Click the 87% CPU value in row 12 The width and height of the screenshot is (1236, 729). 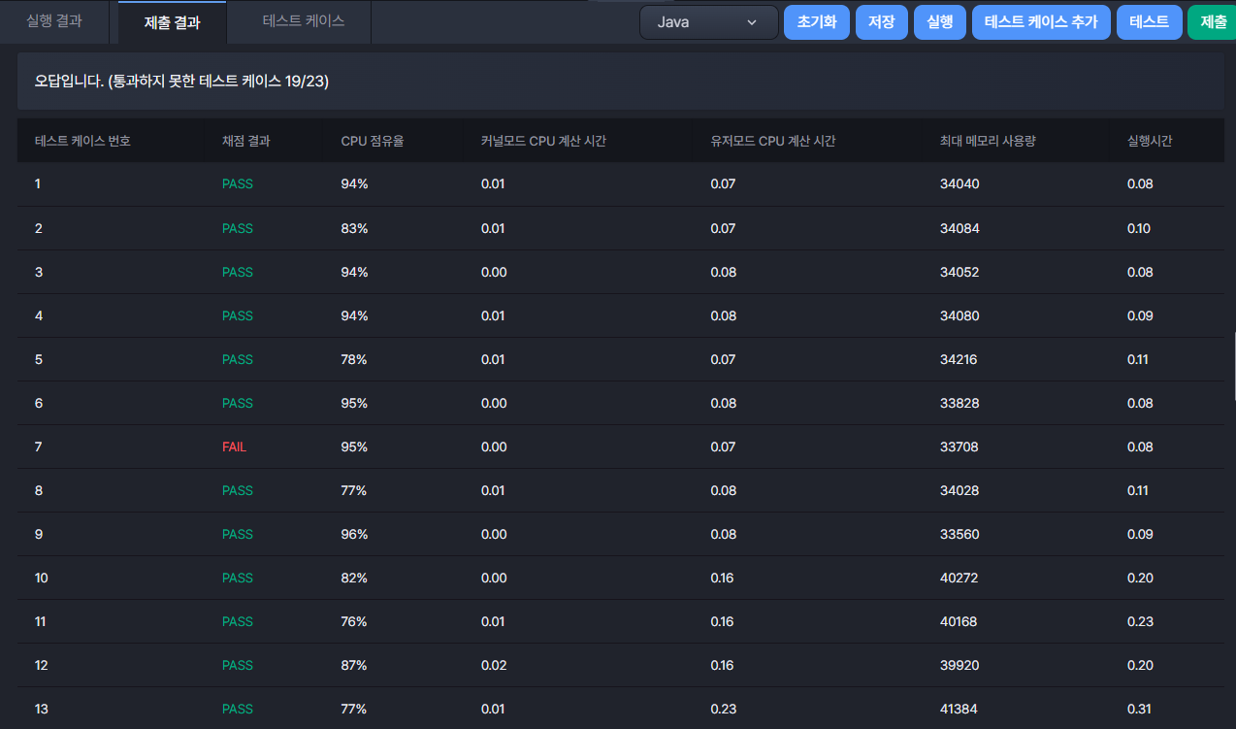tap(354, 665)
